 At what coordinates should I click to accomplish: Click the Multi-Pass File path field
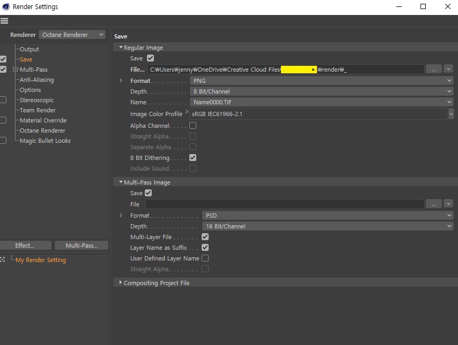pos(284,204)
